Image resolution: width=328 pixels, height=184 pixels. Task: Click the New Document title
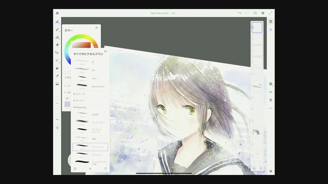pyautogui.click(x=160, y=13)
